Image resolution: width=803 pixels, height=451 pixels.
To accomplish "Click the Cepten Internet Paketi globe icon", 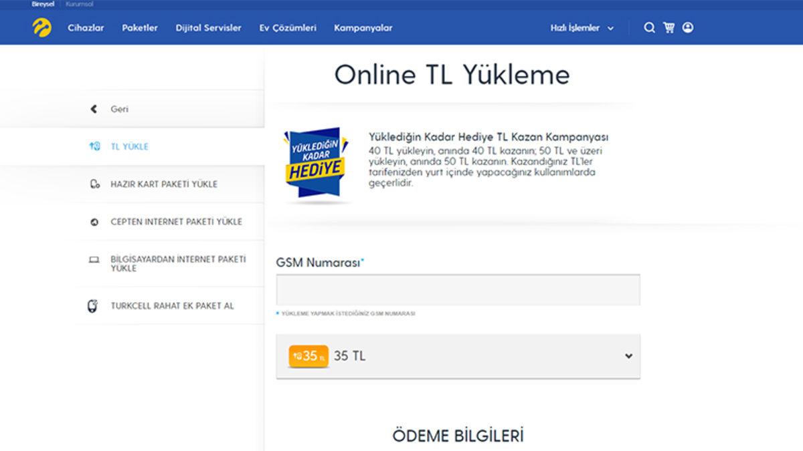I will [x=94, y=221].
